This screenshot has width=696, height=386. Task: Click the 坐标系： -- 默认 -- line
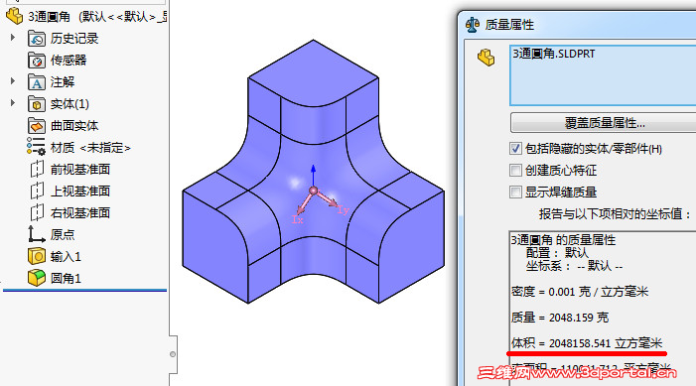pyautogui.click(x=575, y=266)
